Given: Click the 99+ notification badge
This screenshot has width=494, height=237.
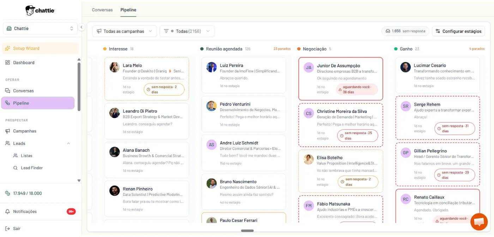Looking at the screenshot, I should (71, 212).
